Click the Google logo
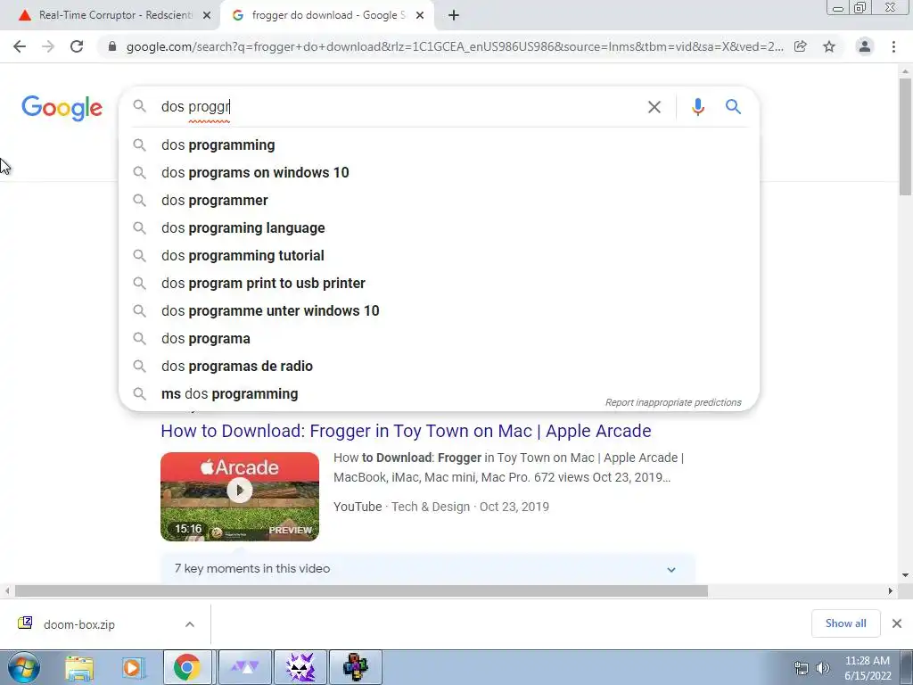 (62, 108)
